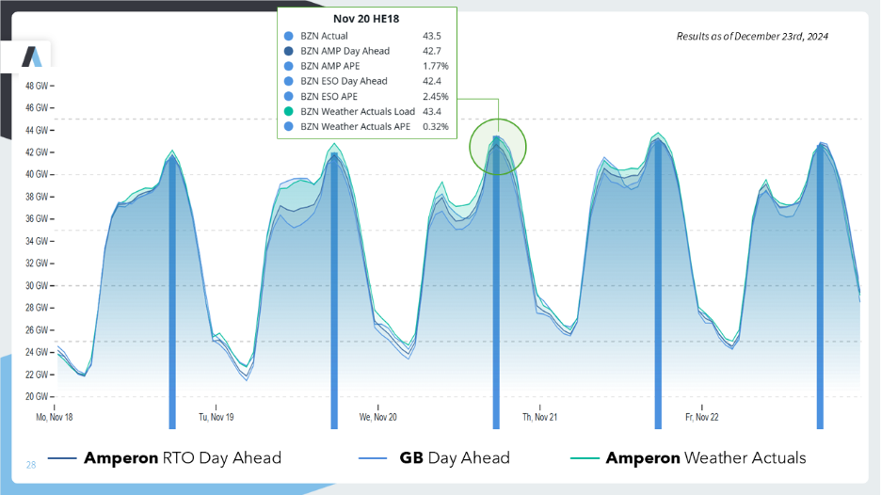The height and width of the screenshot is (495, 881).
Task: Click the BZN ESO Day Ahead legend dot
Action: coord(289,81)
